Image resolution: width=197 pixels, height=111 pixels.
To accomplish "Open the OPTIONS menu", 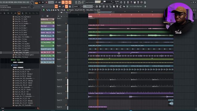I will pyautogui.click(x=19, y=2).
